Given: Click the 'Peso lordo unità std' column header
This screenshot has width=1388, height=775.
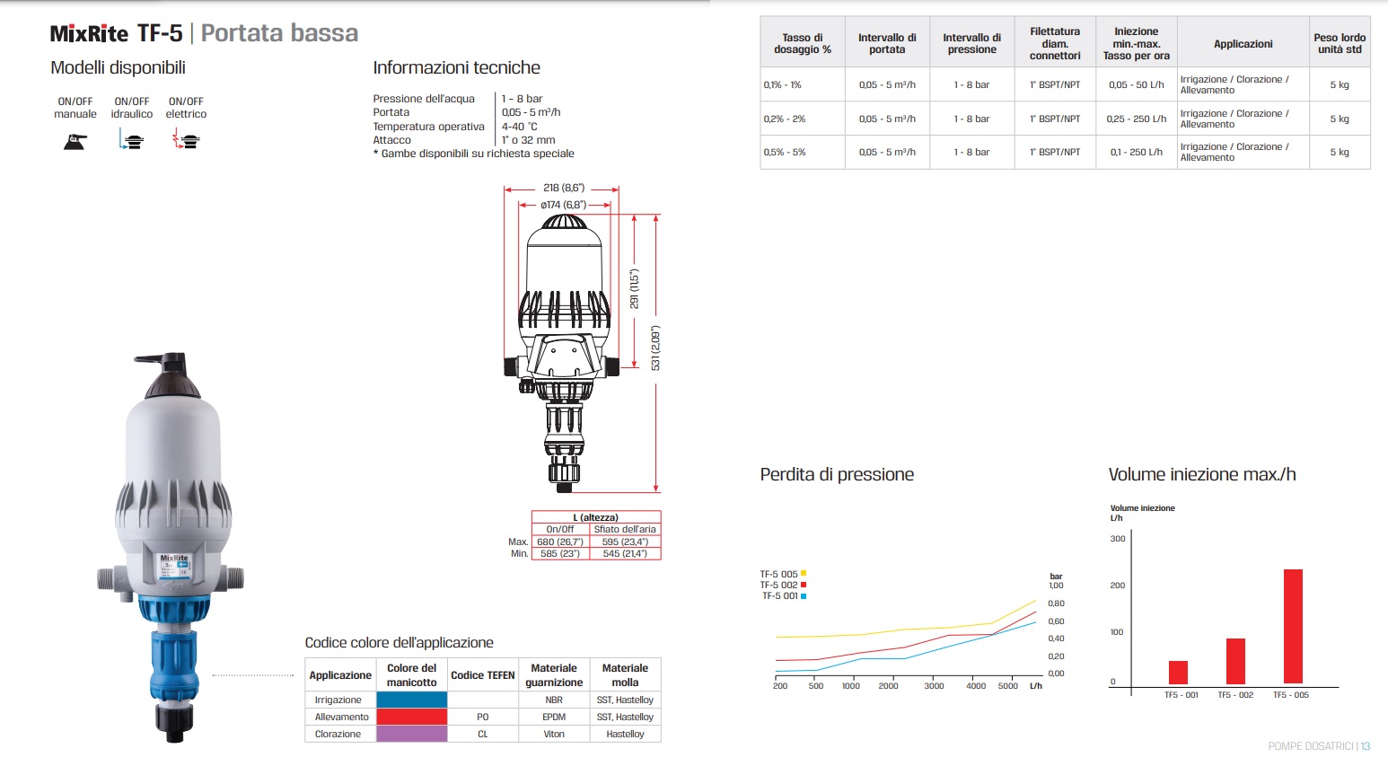Looking at the screenshot, I should click(1340, 43).
